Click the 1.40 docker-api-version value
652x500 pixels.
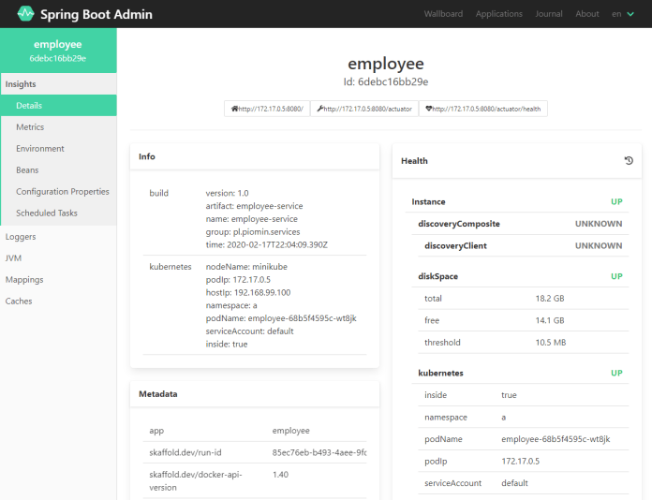point(280,475)
